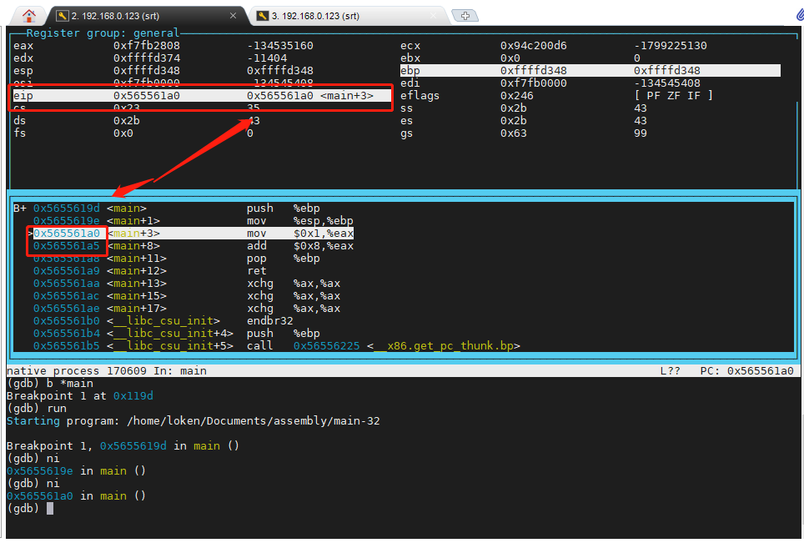This screenshot has width=804, height=543.
Task: Click '<__x86.get_pc_thunk.bp>' symbol
Action: [444, 346]
